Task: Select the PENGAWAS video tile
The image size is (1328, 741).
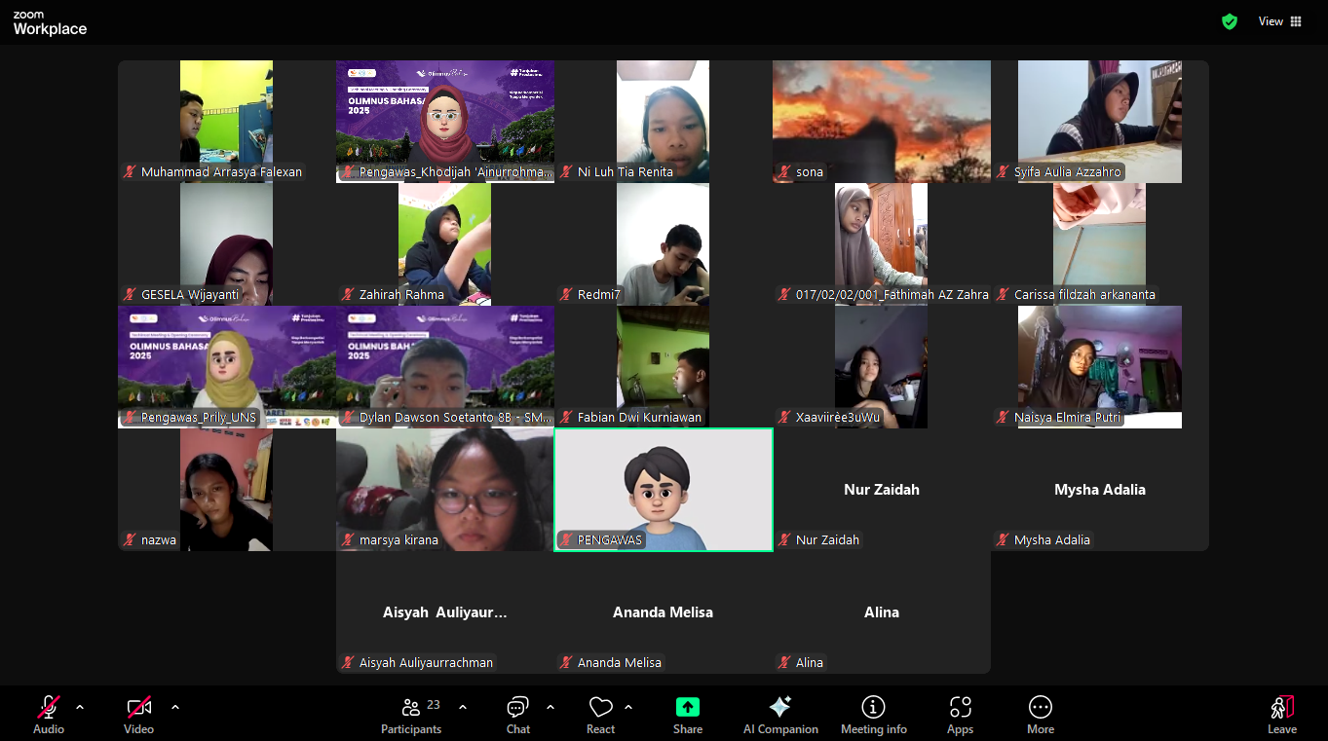Action: tap(663, 490)
